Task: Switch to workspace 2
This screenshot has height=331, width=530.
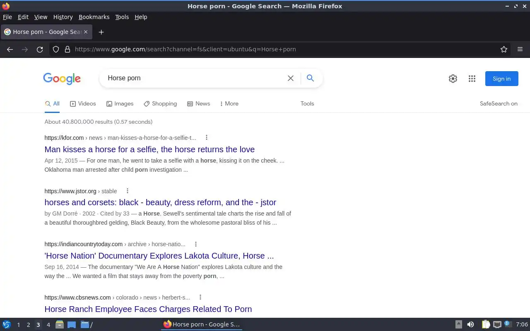Action: coord(28,325)
